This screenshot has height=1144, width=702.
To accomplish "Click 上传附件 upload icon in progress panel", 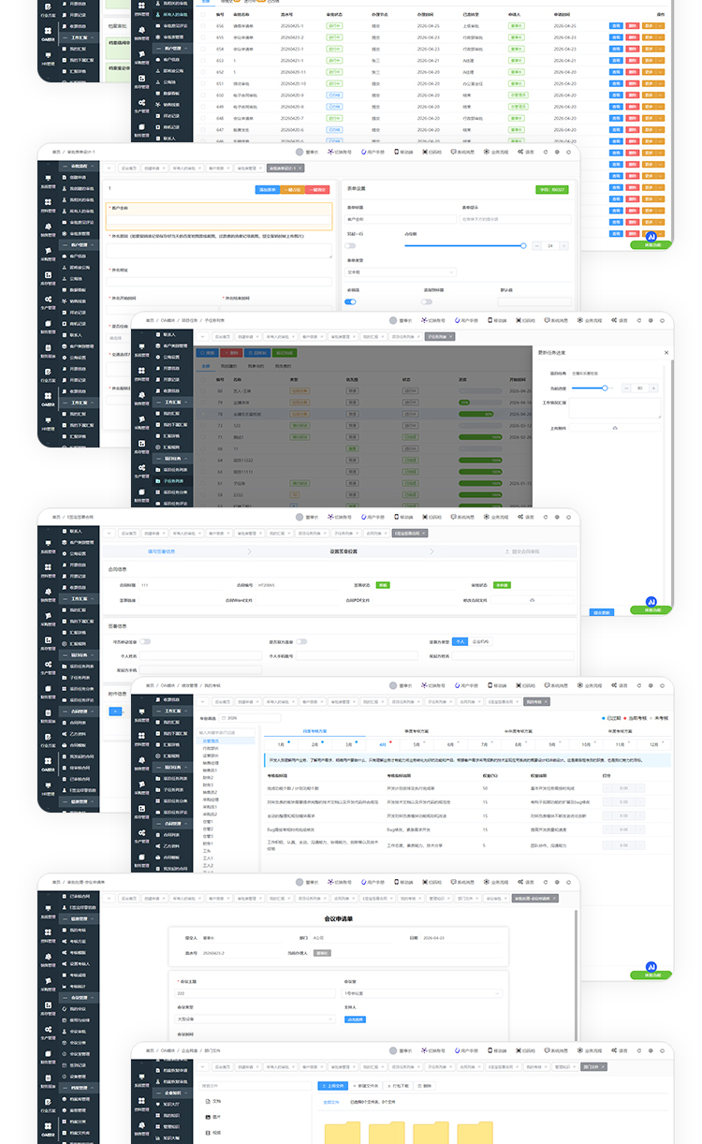I will [x=615, y=427].
